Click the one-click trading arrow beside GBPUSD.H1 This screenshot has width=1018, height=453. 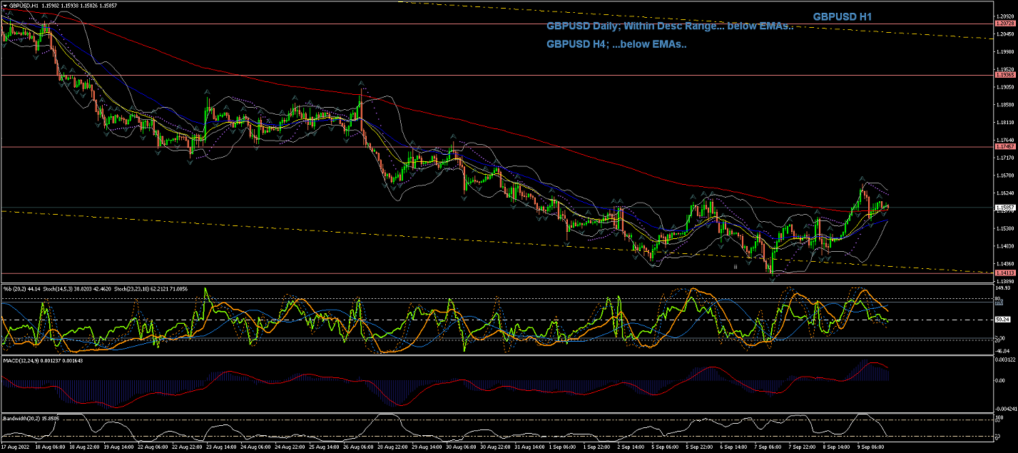coord(5,5)
